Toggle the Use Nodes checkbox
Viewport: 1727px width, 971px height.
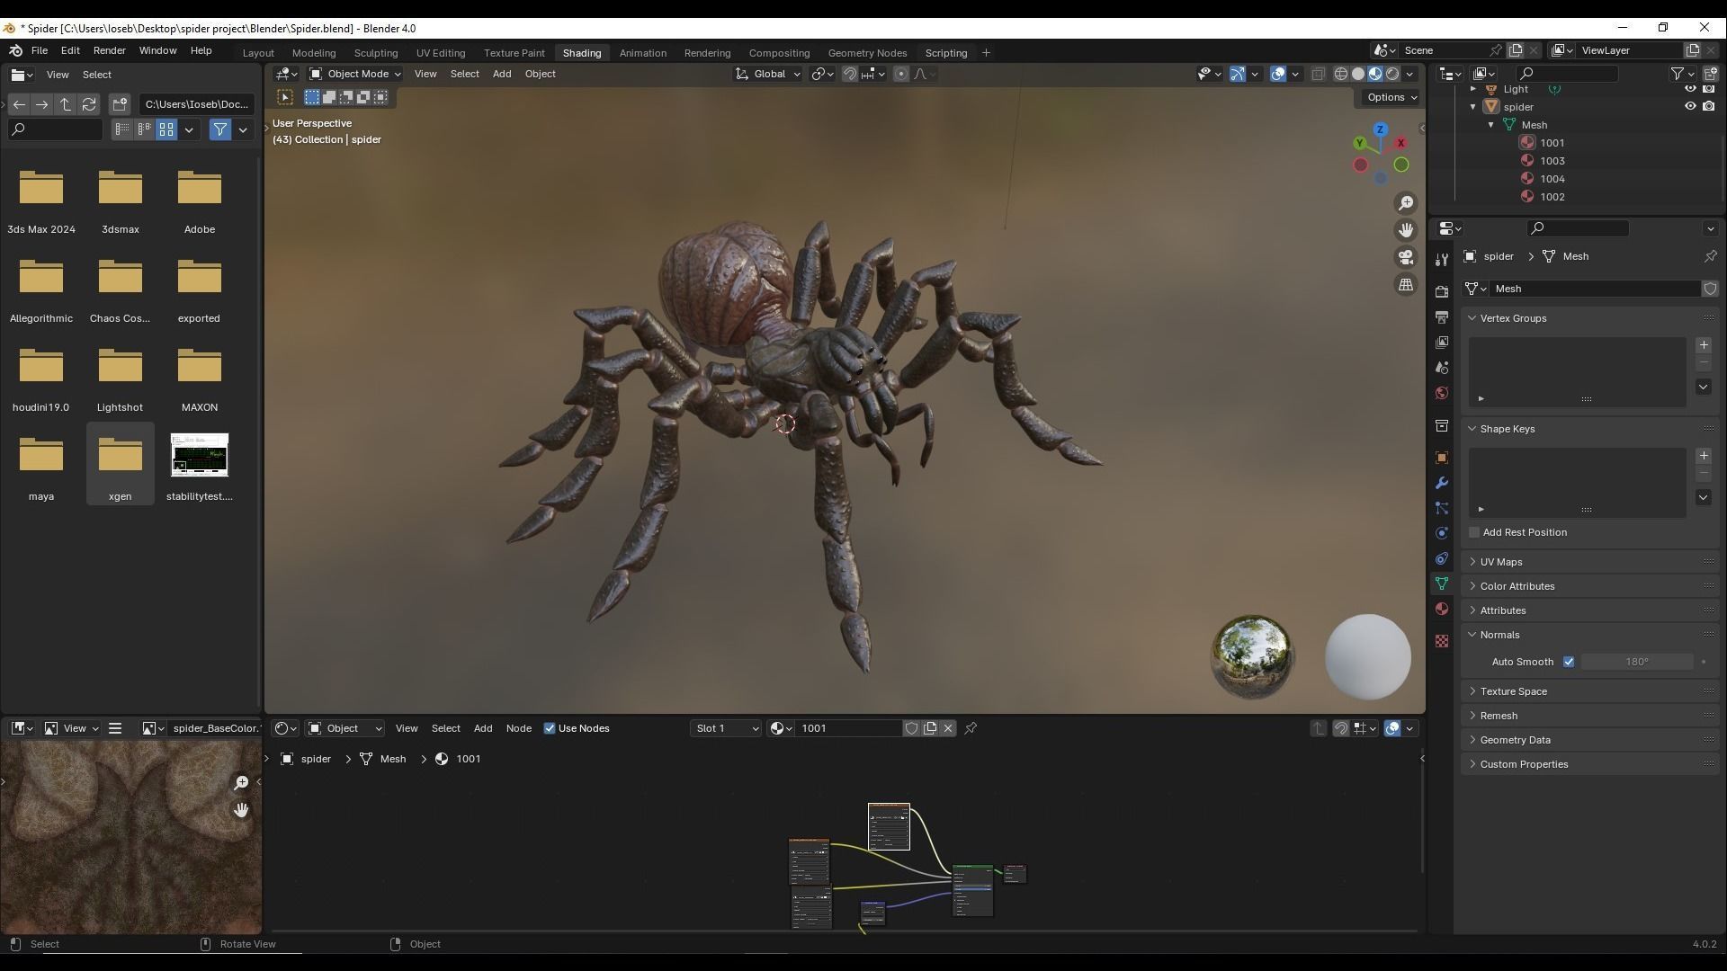click(550, 728)
